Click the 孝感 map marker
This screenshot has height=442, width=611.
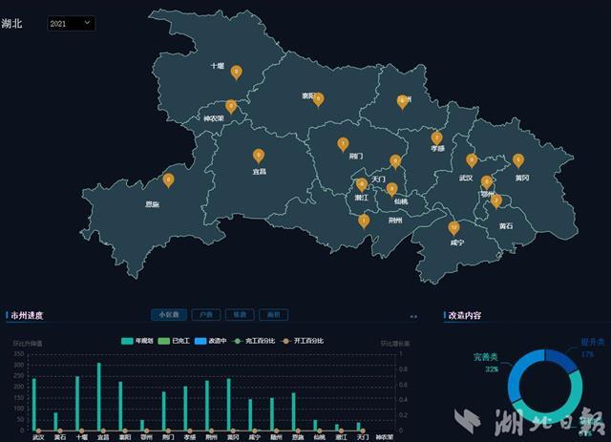pyautogui.click(x=436, y=137)
